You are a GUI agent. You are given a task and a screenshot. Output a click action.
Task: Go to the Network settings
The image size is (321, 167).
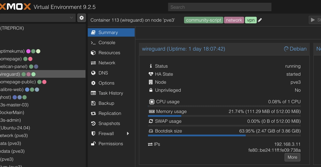pos(111,63)
